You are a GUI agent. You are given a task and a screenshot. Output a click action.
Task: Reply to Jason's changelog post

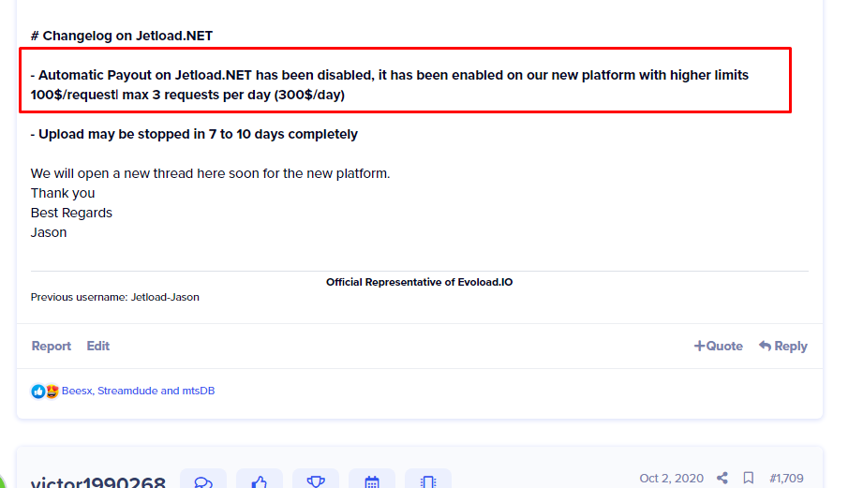coord(782,346)
